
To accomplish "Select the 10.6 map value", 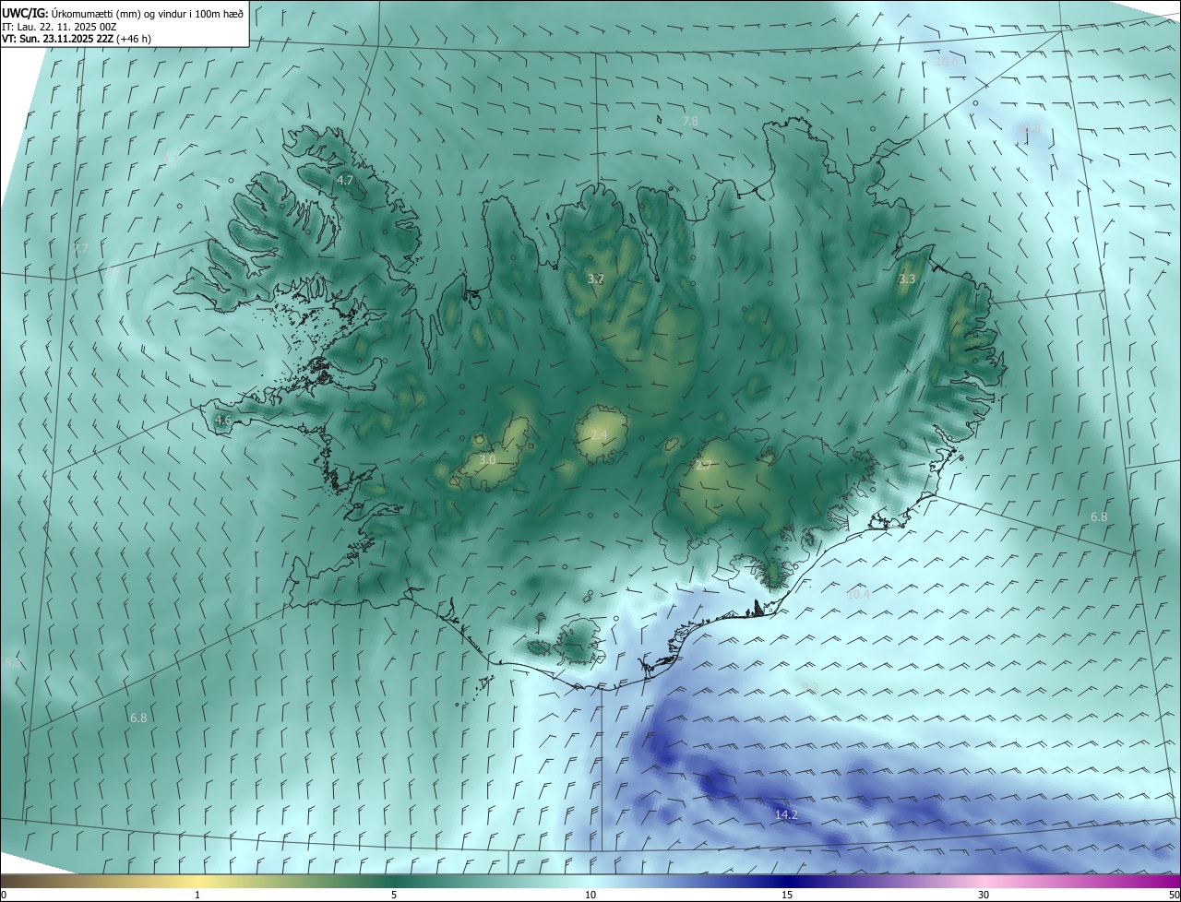I will click(947, 62).
